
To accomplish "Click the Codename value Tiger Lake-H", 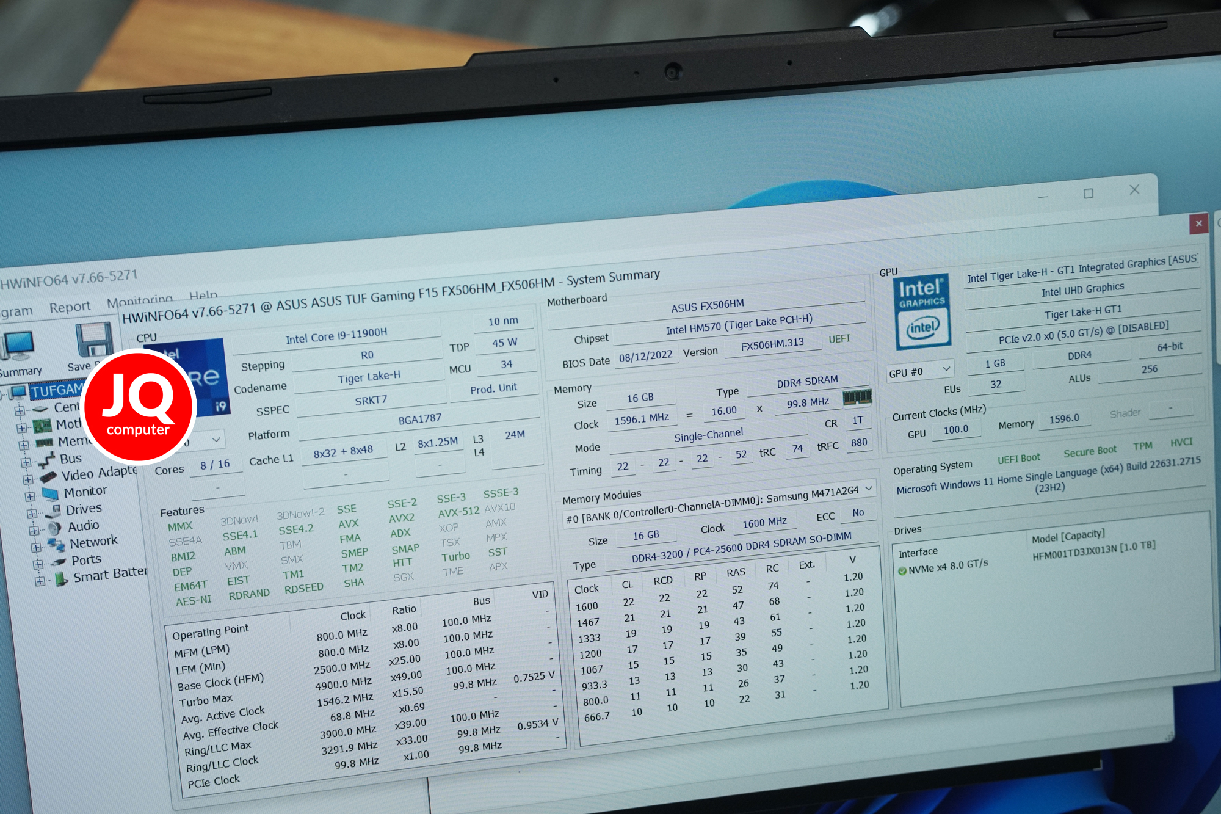I will [369, 377].
